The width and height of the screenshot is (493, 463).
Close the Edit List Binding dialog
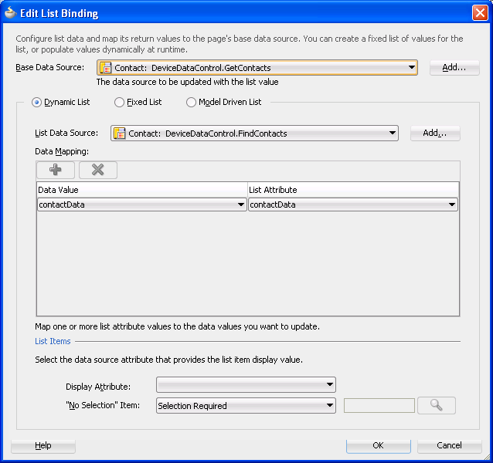click(x=480, y=13)
